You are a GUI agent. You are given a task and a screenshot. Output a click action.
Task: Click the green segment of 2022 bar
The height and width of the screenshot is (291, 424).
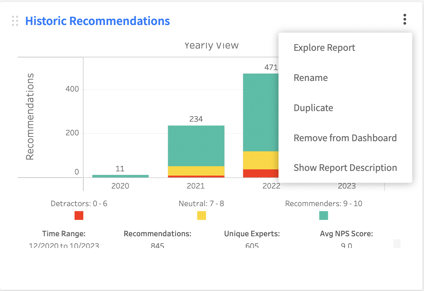261,112
